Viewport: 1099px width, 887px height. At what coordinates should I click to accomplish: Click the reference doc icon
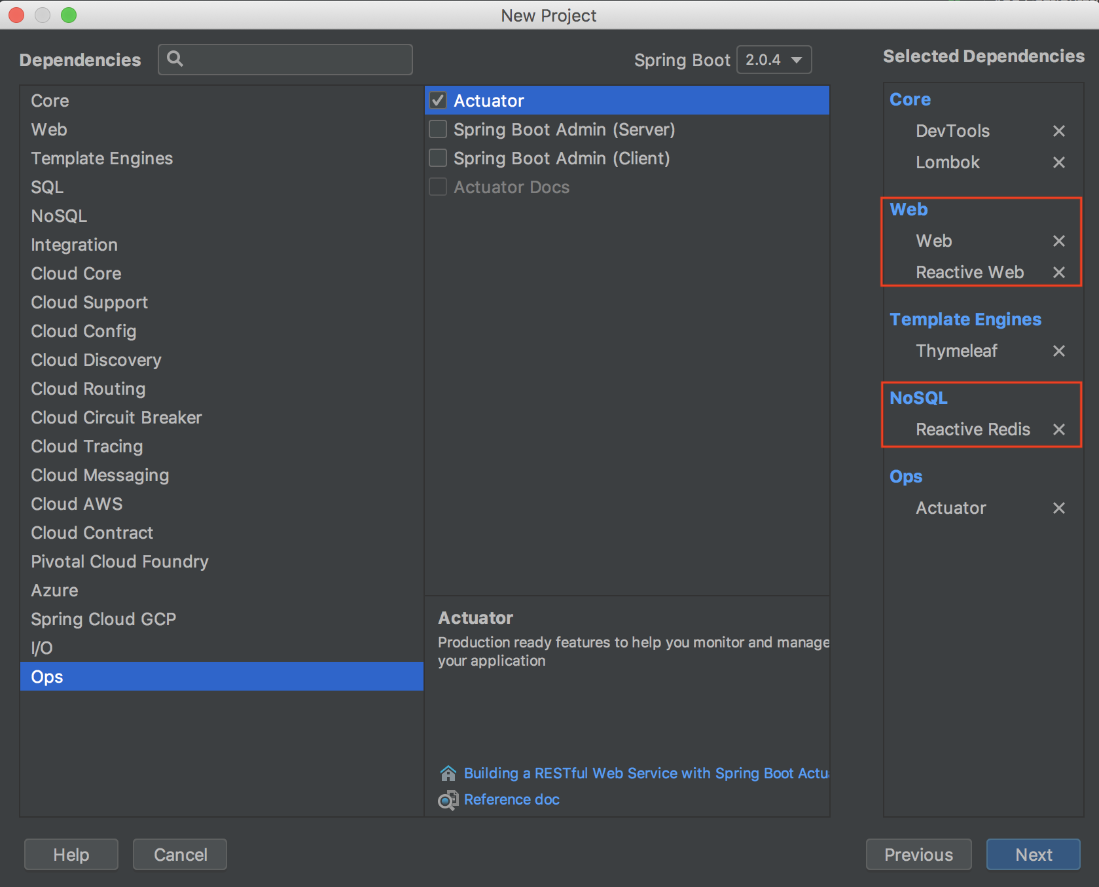click(x=448, y=800)
